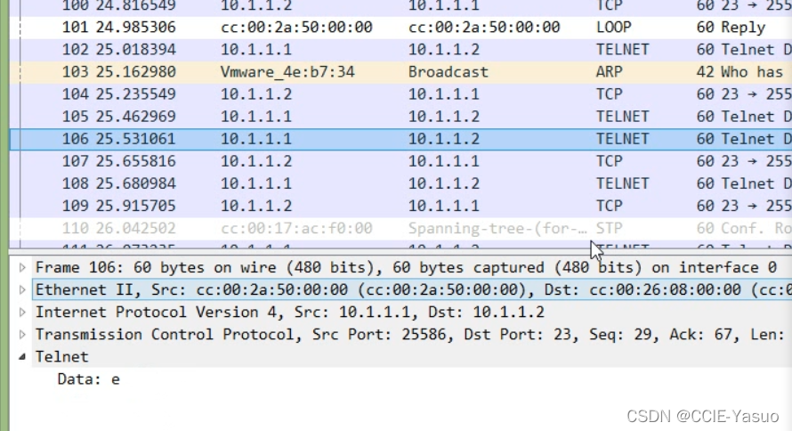Select the Transmission Control Protocol line

pyautogui.click(x=409, y=334)
